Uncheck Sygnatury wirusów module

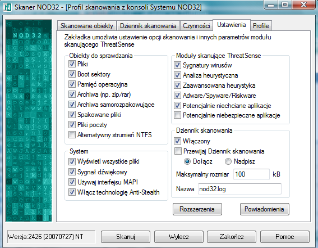tap(177, 65)
